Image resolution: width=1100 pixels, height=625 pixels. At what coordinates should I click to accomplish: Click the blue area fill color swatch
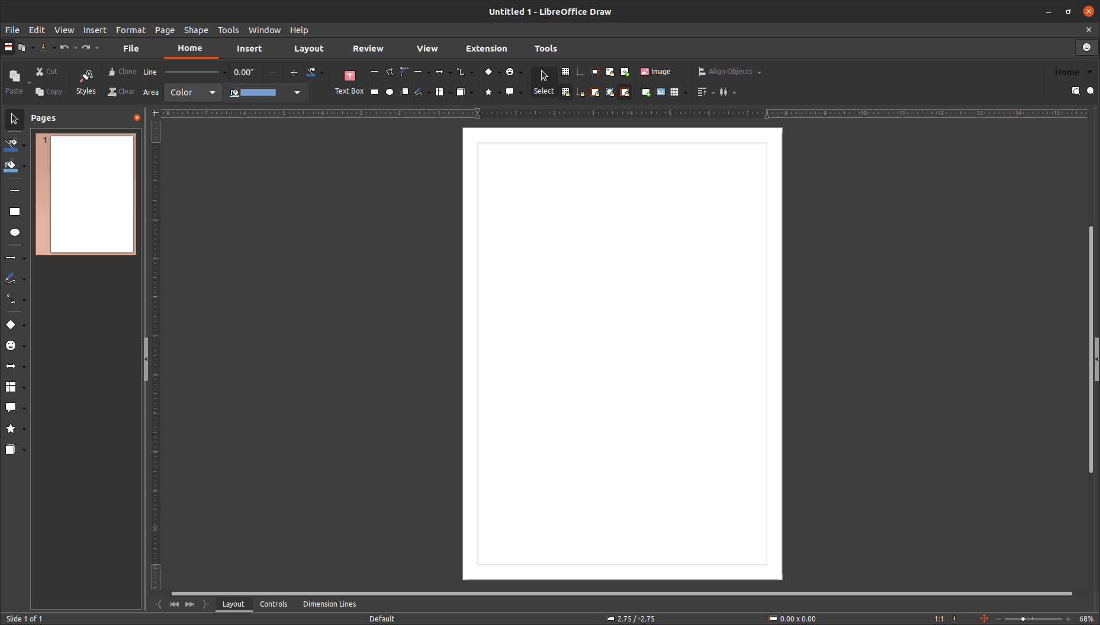point(258,92)
